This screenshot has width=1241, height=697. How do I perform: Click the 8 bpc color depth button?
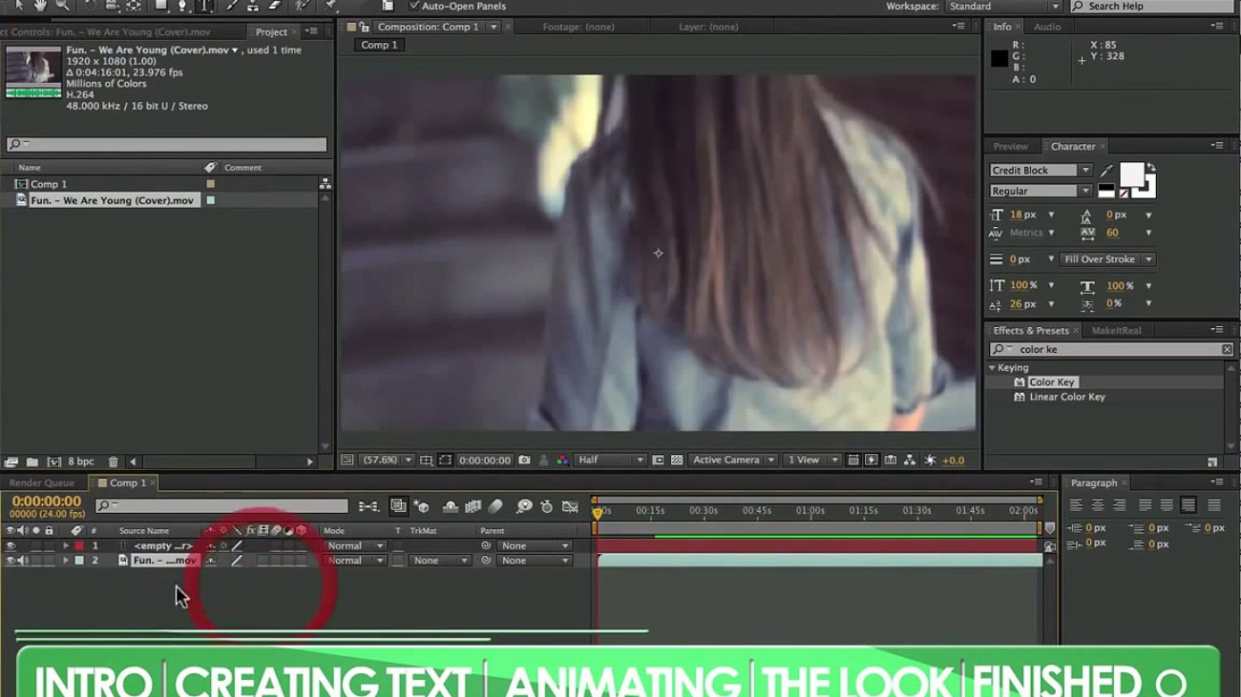coord(80,462)
